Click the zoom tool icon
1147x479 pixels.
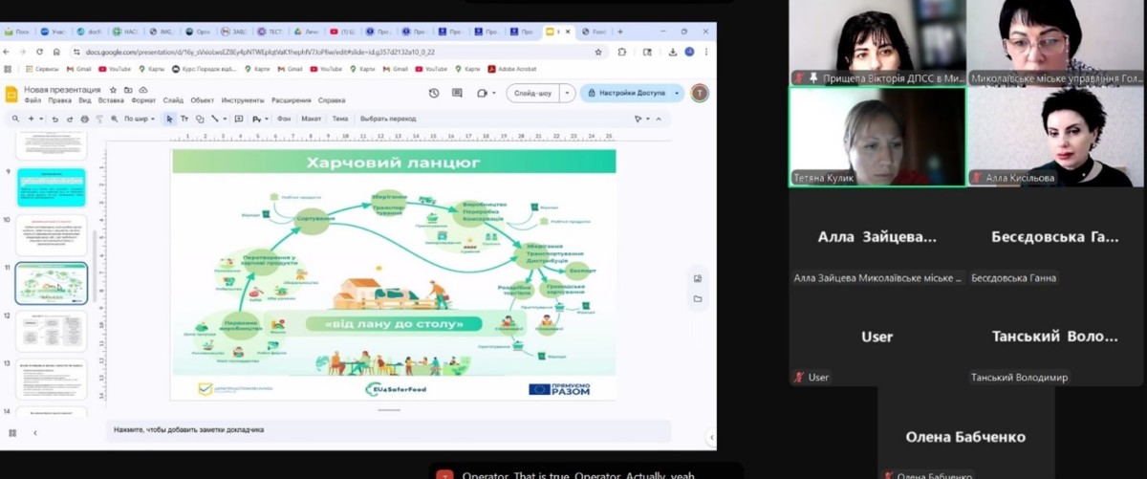pos(114,119)
